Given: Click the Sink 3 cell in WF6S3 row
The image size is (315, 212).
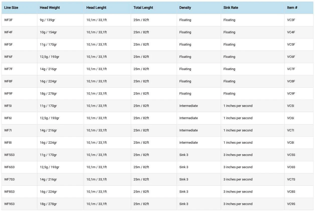Looking at the screenshot, I should pyautogui.click(x=184, y=167).
